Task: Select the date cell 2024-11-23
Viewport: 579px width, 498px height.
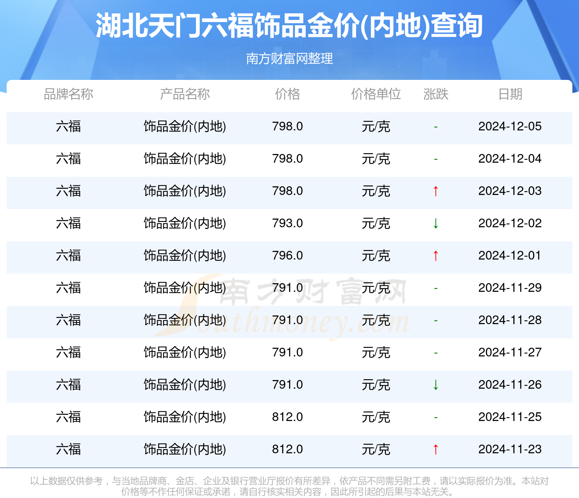Action: 510,449
